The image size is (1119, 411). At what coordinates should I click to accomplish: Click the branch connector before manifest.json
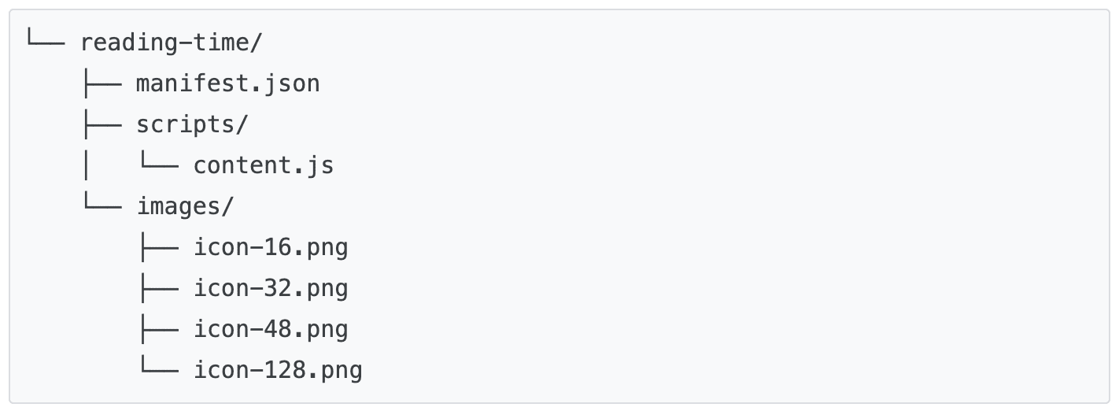pyautogui.click(x=101, y=83)
